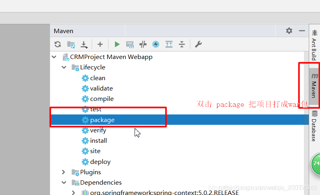Click the Plugins folder icon
Viewport: 320px width, 195px height.
click(75, 172)
